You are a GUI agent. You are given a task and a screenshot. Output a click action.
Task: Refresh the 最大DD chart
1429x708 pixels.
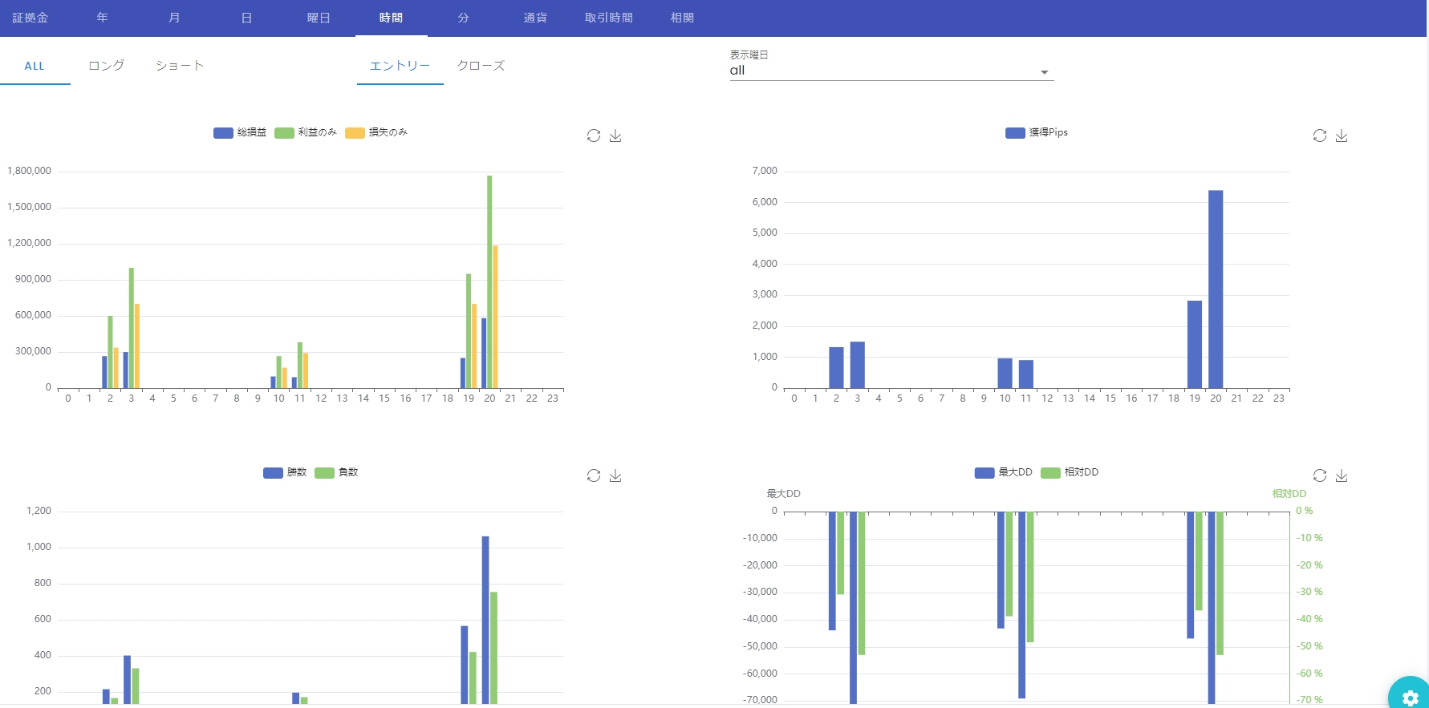(x=1320, y=476)
